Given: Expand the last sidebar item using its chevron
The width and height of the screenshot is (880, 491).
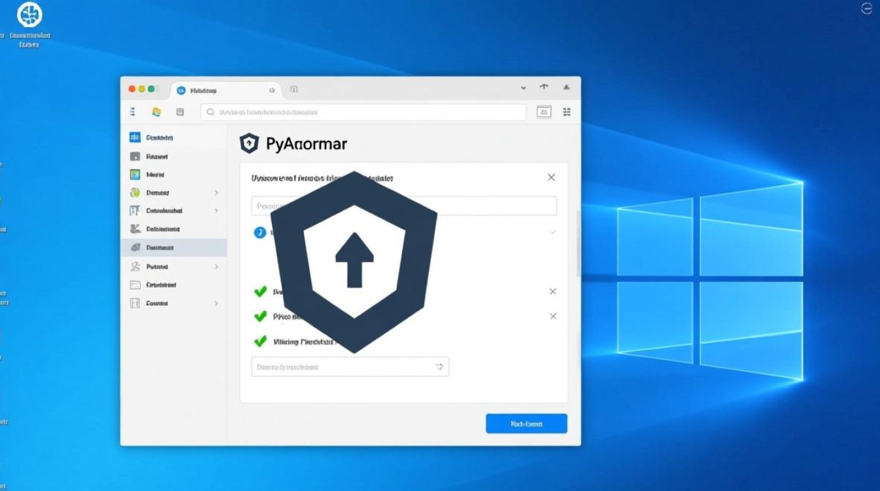Looking at the screenshot, I should coord(216,304).
